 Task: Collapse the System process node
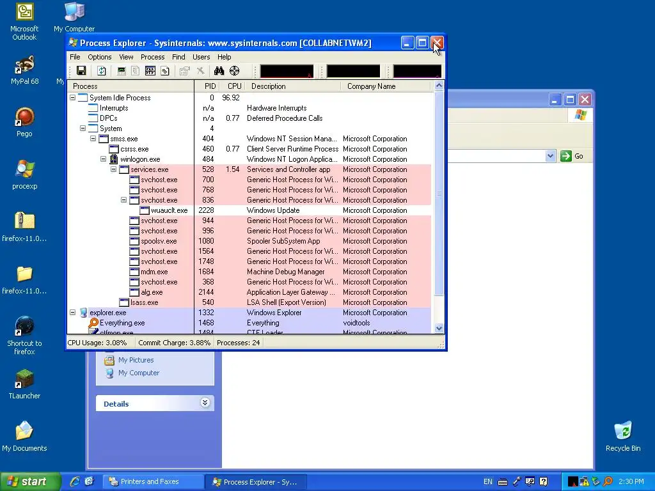coord(83,128)
